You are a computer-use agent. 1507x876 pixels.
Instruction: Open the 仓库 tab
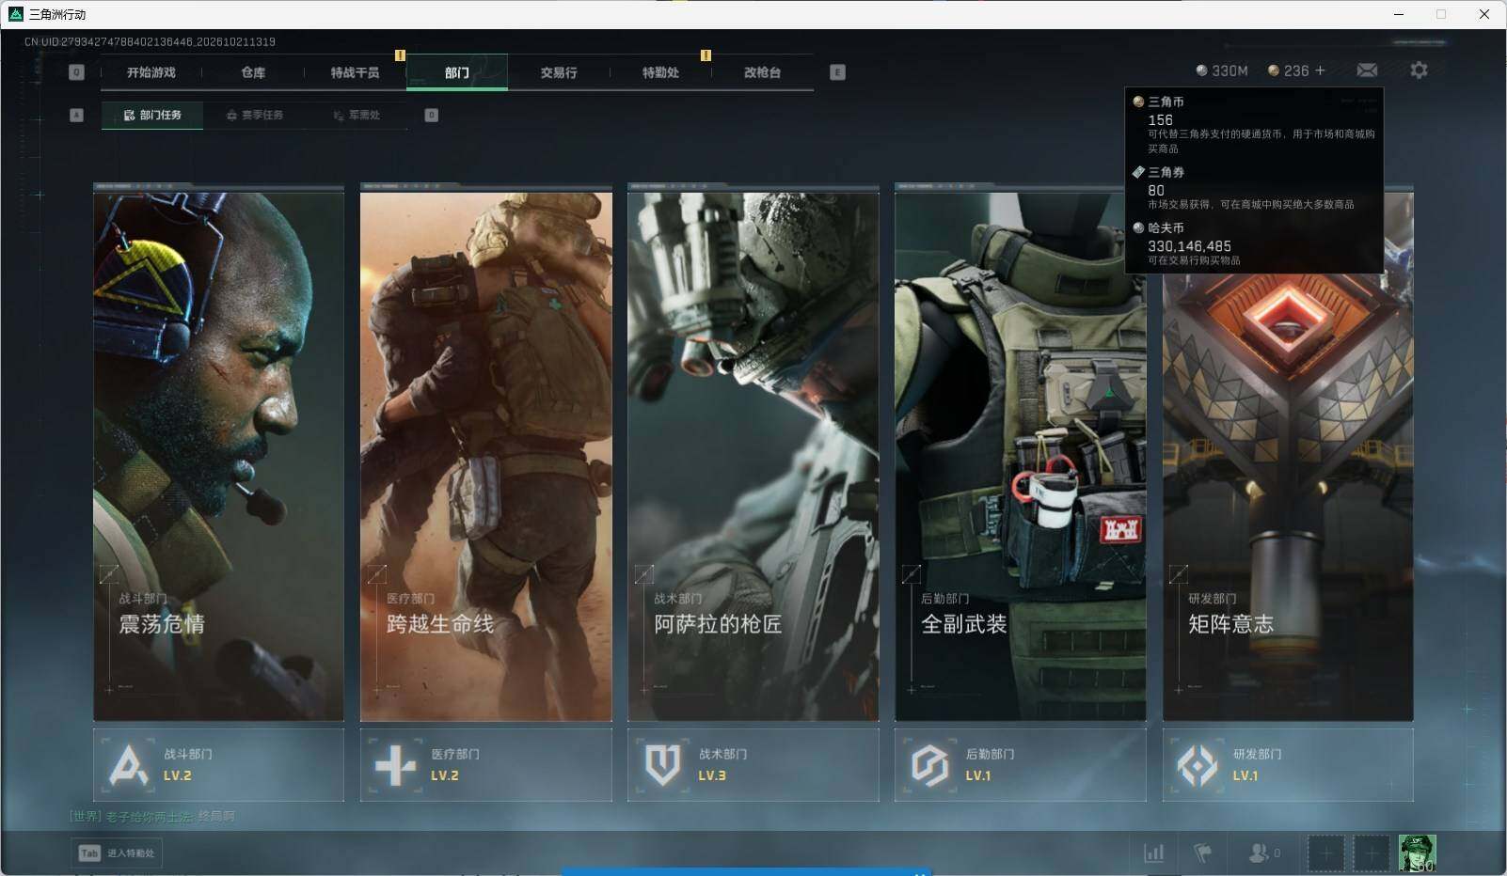pos(253,72)
